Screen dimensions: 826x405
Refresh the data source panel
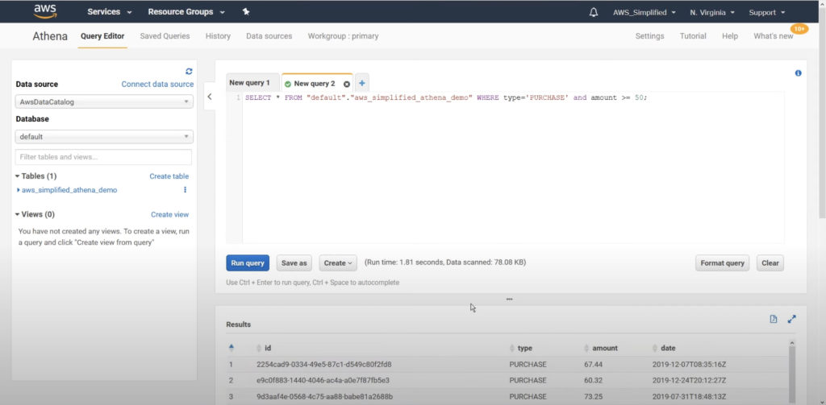tap(189, 71)
